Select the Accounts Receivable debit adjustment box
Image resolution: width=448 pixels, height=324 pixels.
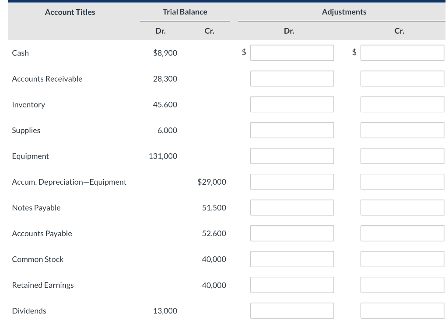coord(292,78)
